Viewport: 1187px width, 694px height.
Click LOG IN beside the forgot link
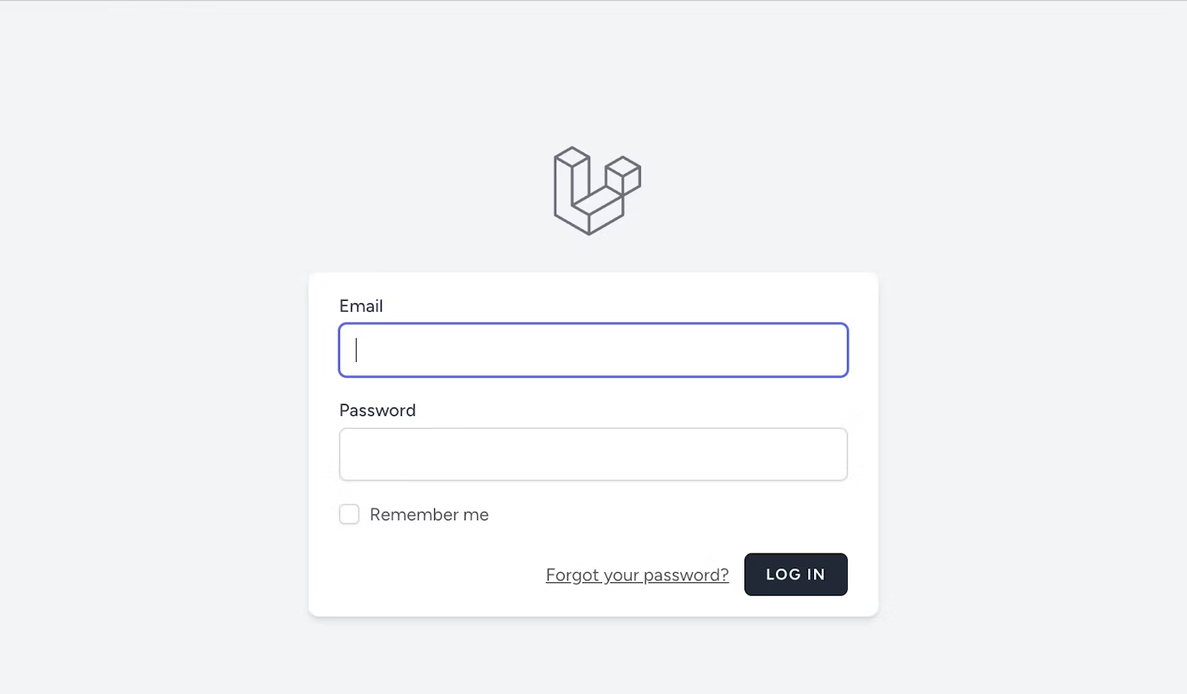point(795,575)
